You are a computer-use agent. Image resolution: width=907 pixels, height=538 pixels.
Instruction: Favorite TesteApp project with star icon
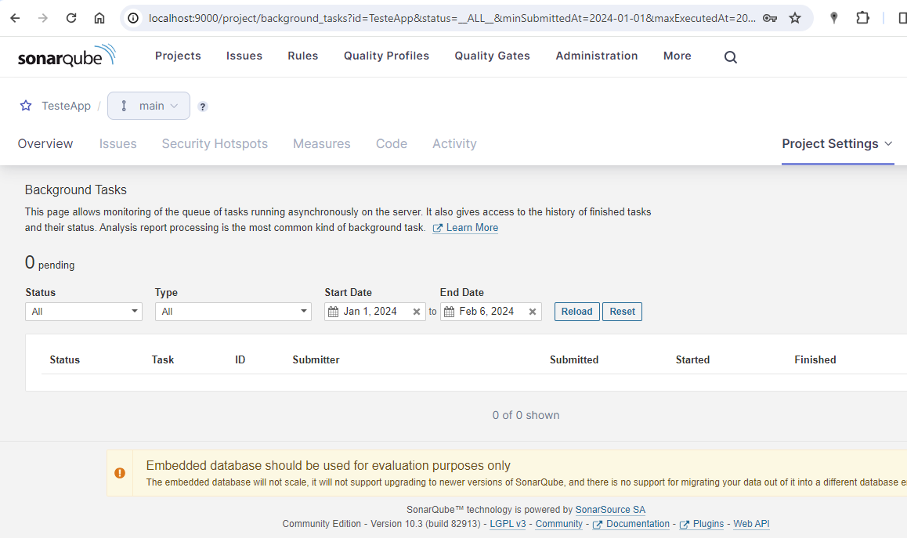point(26,105)
